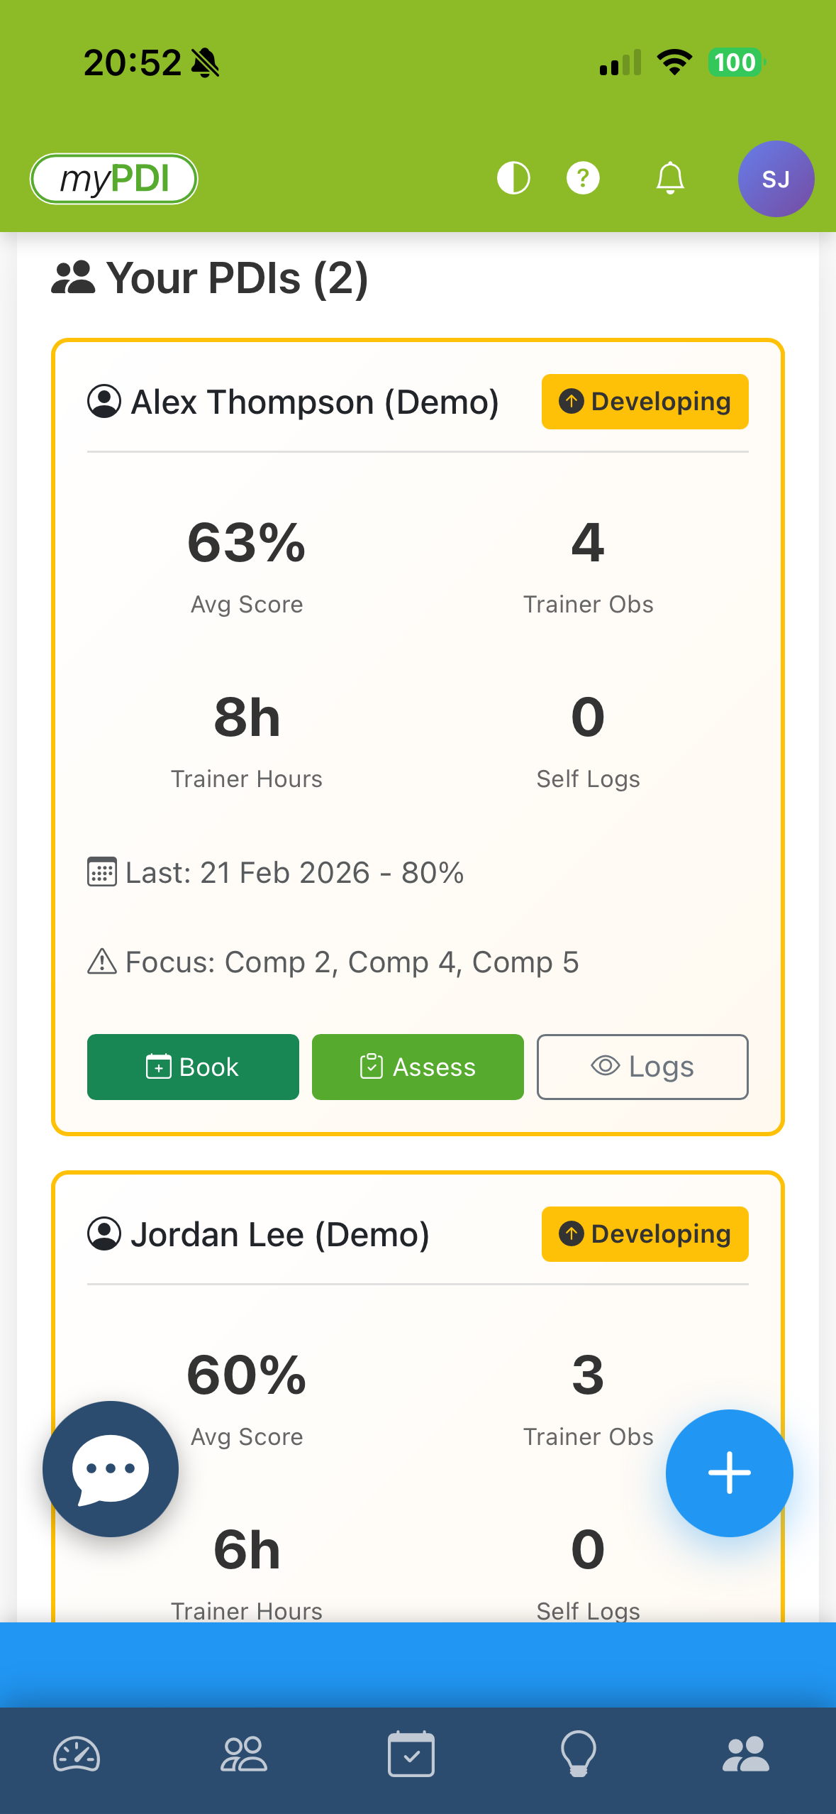Image resolution: width=836 pixels, height=1814 pixels.
Task: Tap Jordan Lee's Developing status badge
Action: point(645,1234)
